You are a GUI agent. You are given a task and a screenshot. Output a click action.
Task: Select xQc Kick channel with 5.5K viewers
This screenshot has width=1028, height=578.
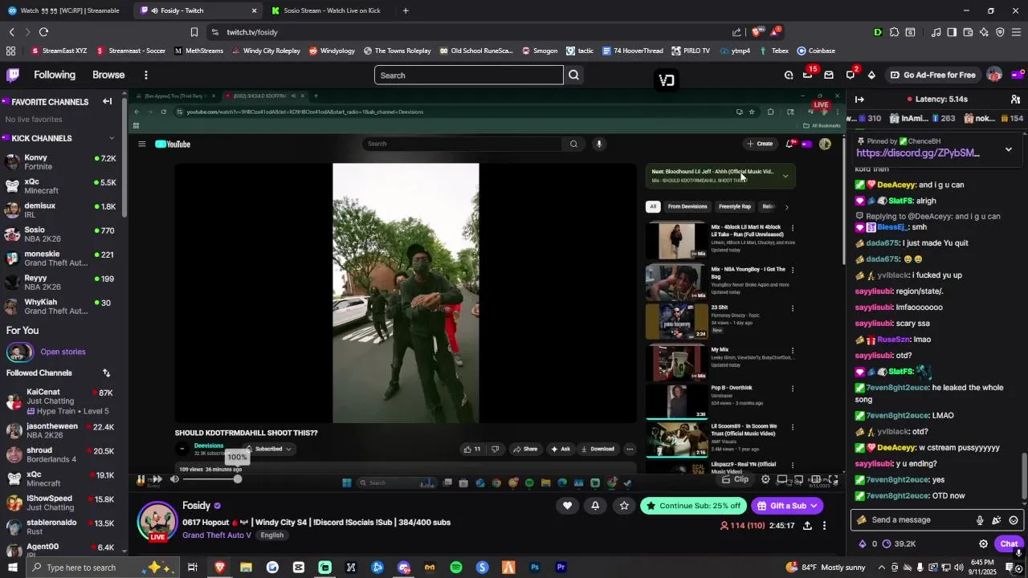coord(60,186)
